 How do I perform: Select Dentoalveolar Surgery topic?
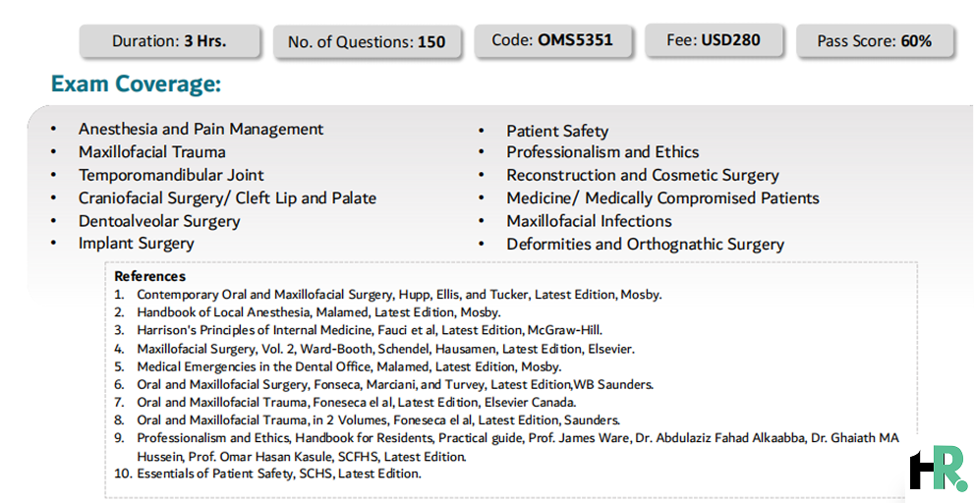(159, 221)
